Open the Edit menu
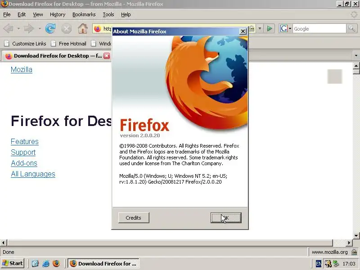Viewport: 360px width, 270px height. pyautogui.click(x=22, y=14)
